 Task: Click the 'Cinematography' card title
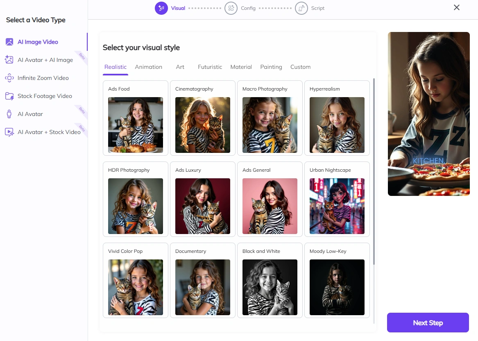coord(194,89)
